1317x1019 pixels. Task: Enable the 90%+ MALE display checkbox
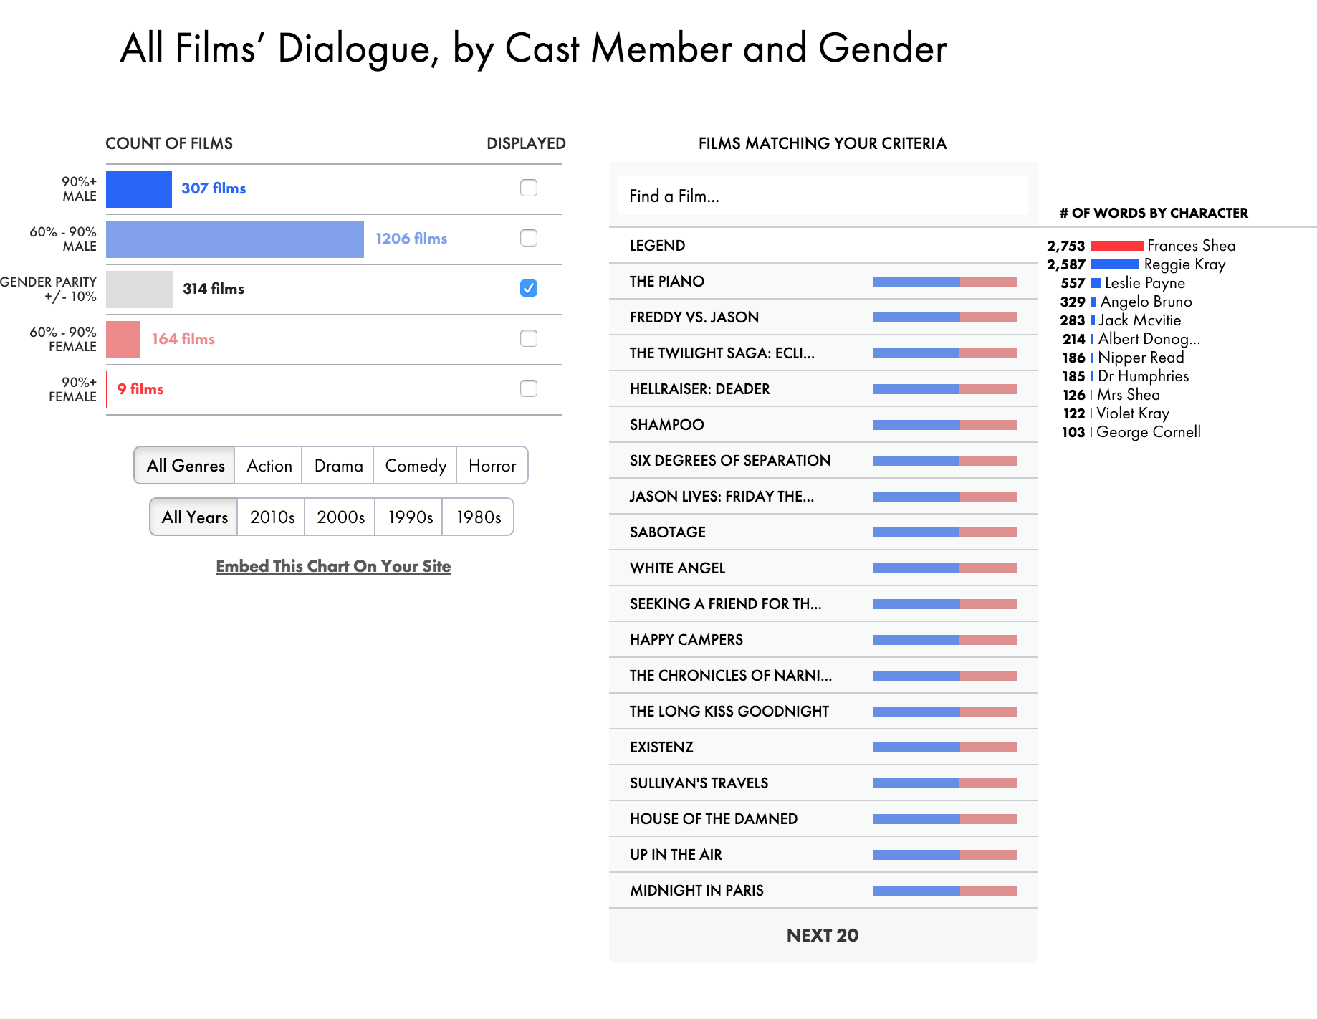pos(529,188)
